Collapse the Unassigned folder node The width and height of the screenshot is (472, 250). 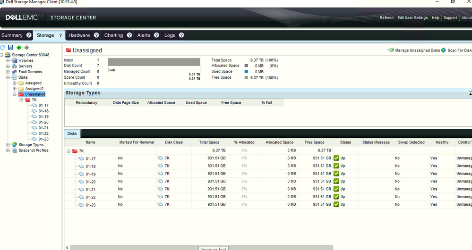pos(15,94)
